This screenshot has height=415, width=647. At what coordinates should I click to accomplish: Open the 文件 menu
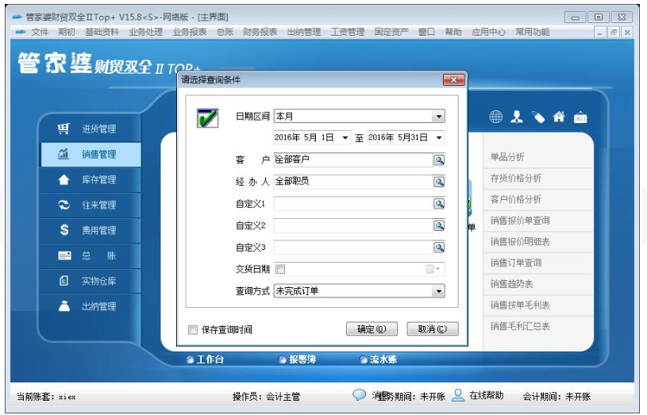(40, 32)
